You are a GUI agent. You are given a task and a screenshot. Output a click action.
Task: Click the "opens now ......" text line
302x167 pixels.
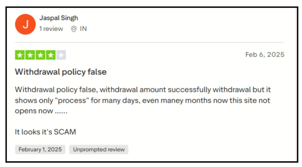pos(41,111)
